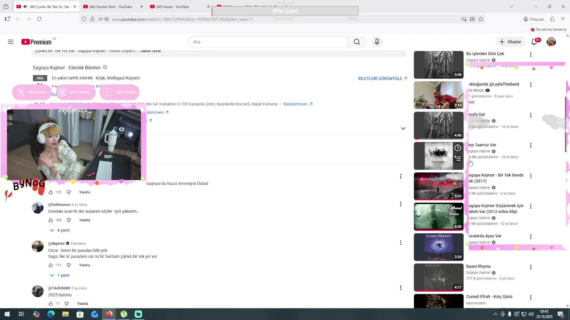
Task: Click the magnifier search button
Action: coord(357,42)
